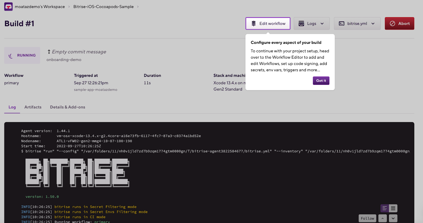Click the Nodename log line
Image resolution: width=423 pixels, height=223 pixels.
(x=77, y=141)
